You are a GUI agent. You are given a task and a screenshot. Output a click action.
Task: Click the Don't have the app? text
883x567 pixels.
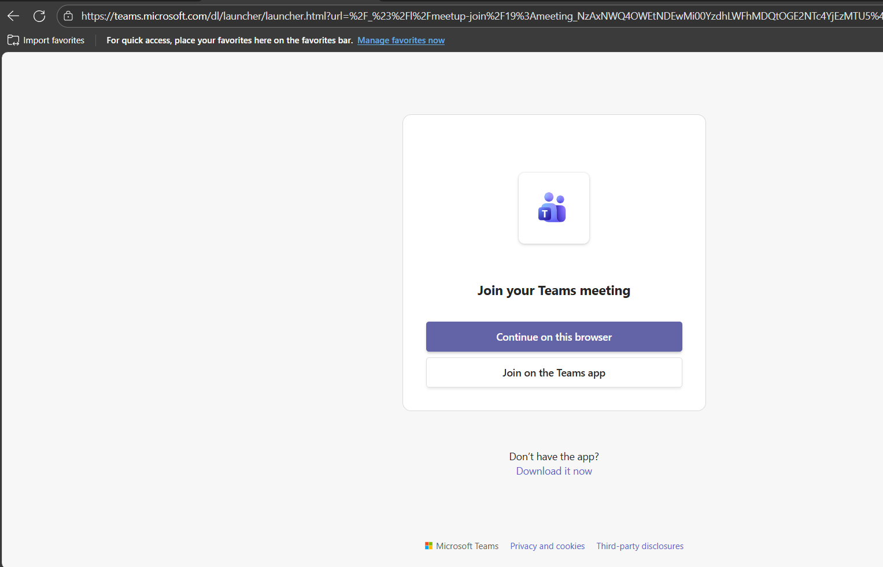553,457
